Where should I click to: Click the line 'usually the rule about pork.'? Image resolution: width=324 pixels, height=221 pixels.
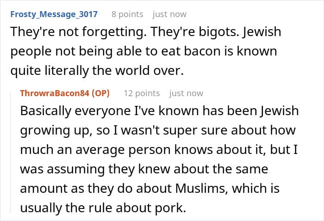pos(103,208)
